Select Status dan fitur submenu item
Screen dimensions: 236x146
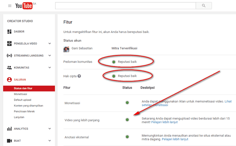click(29, 88)
